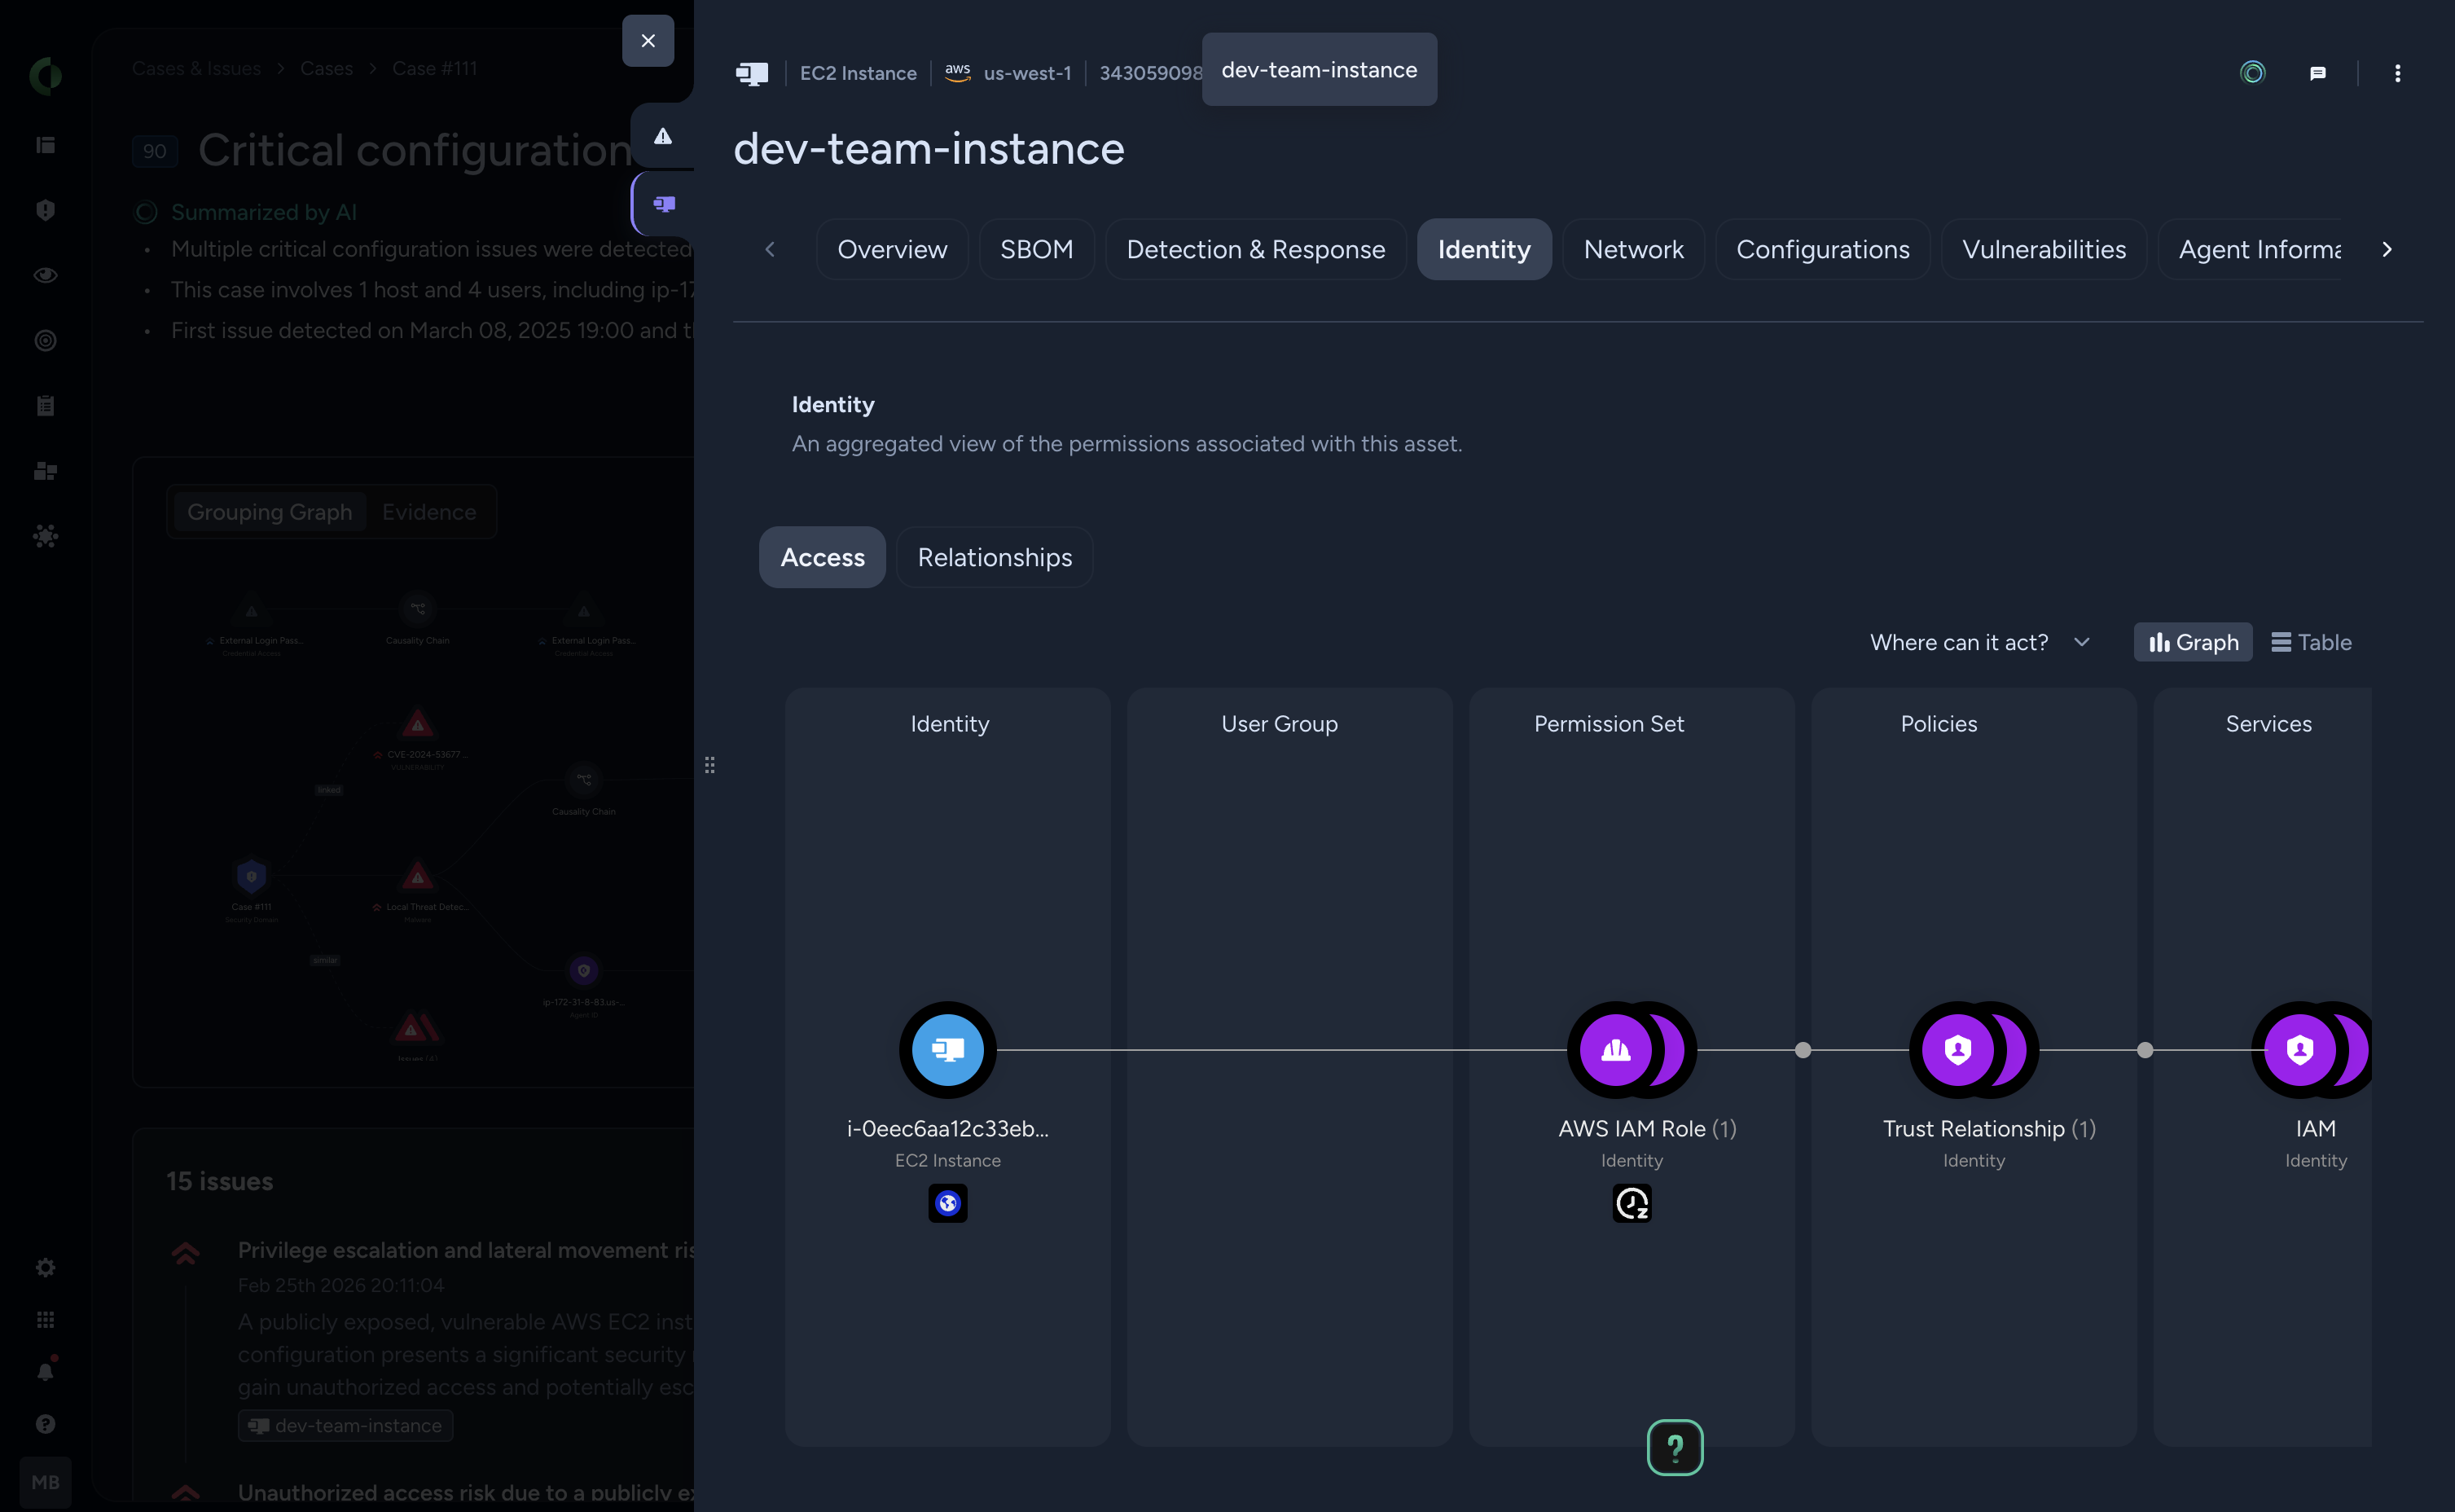The height and width of the screenshot is (1512, 2455).
Task: Select the Access sub-tab
Action: [x=822, y=557]
